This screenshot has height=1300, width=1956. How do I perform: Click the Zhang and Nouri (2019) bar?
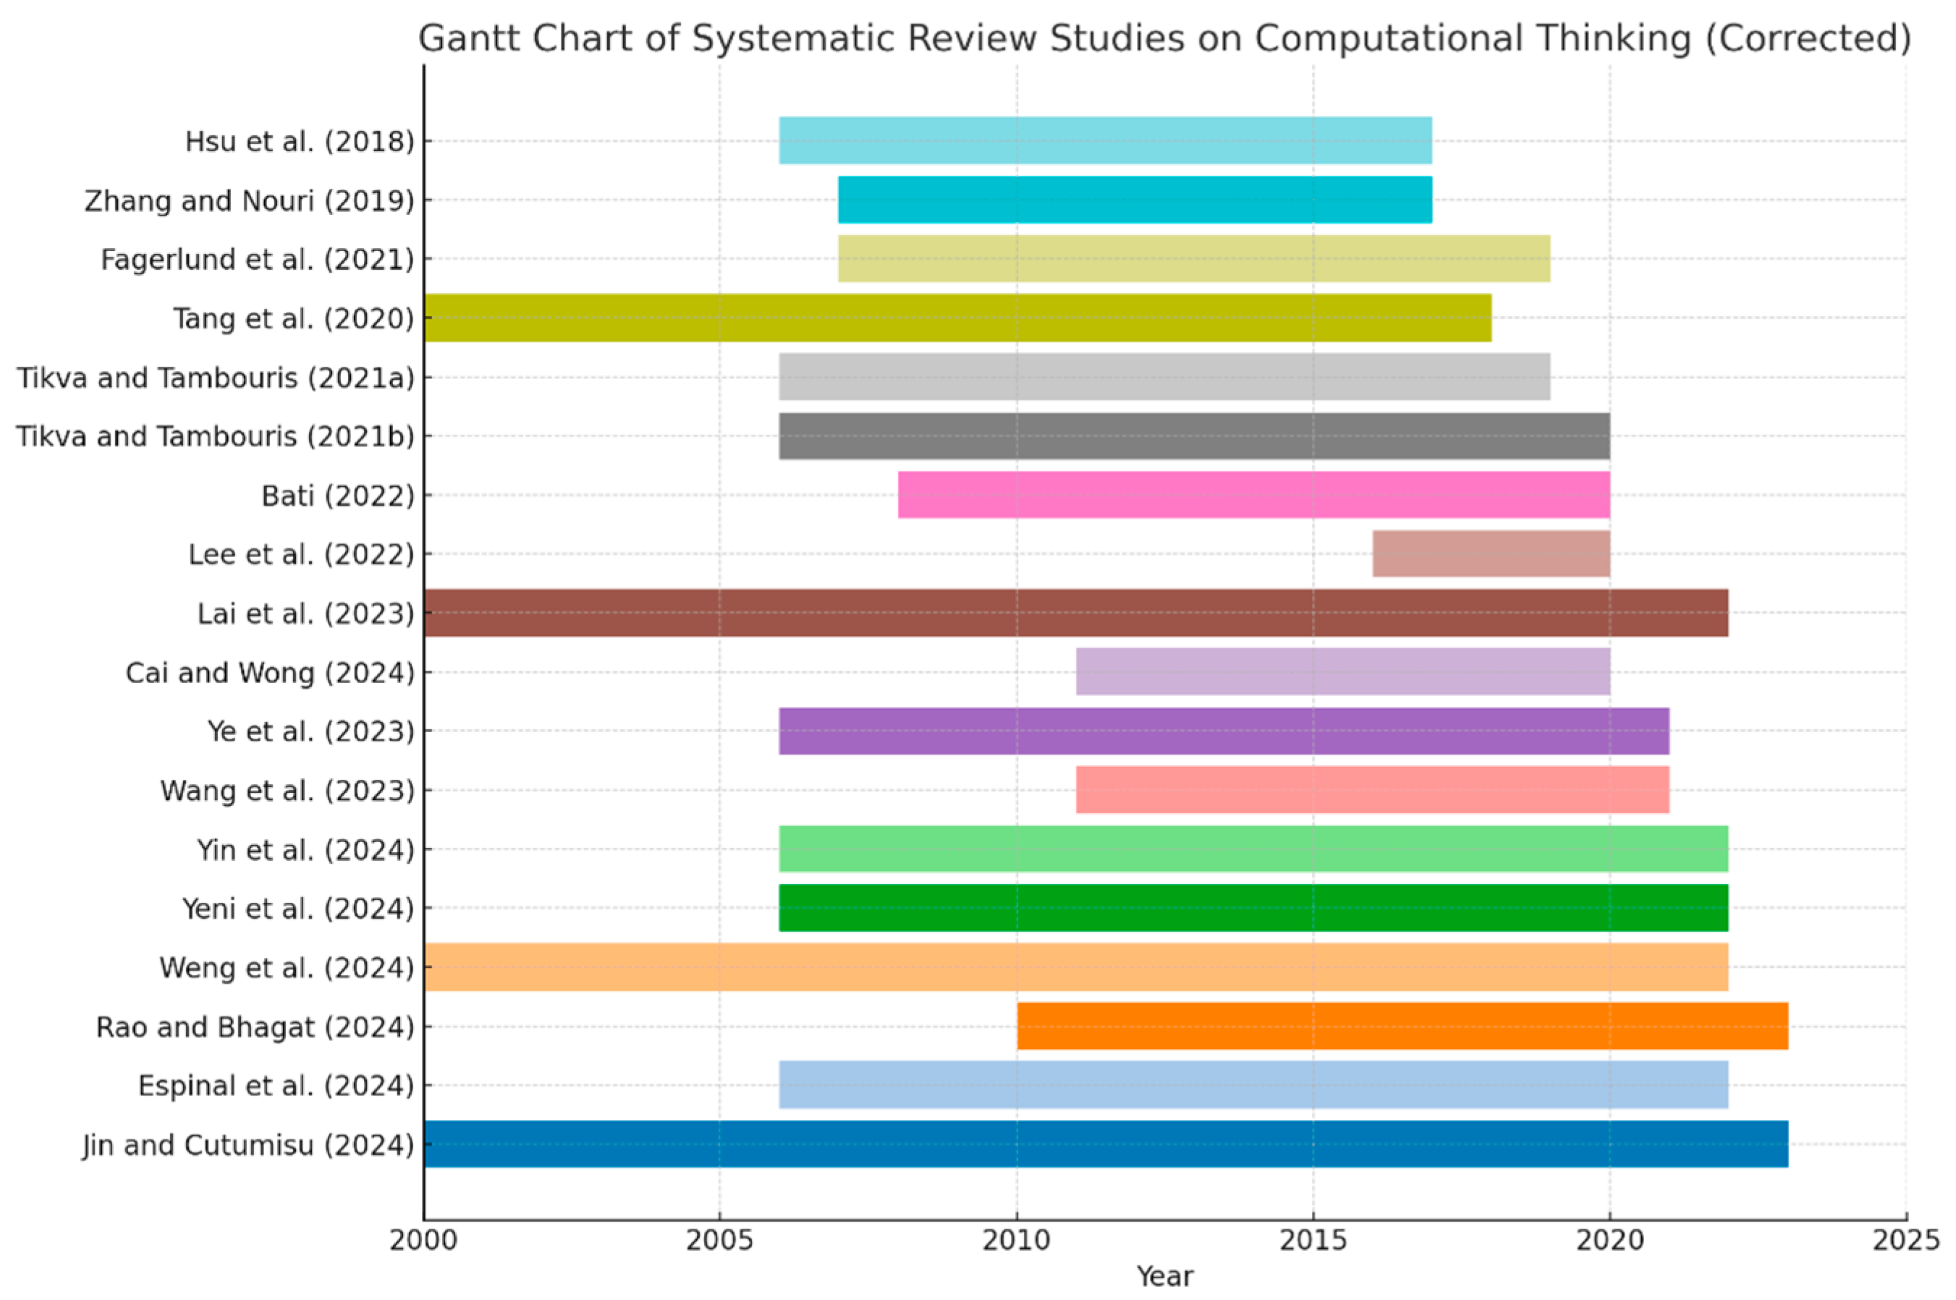pyautogui.click(x=1134, y=200)
